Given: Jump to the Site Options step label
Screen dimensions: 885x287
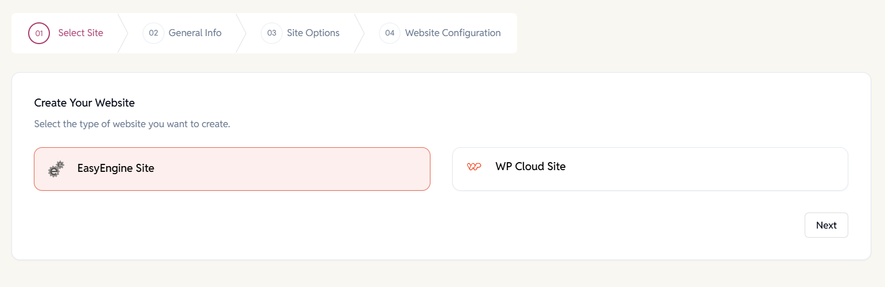Looking at the screenshot, I should pyautogui.click(x=313, y=33).
